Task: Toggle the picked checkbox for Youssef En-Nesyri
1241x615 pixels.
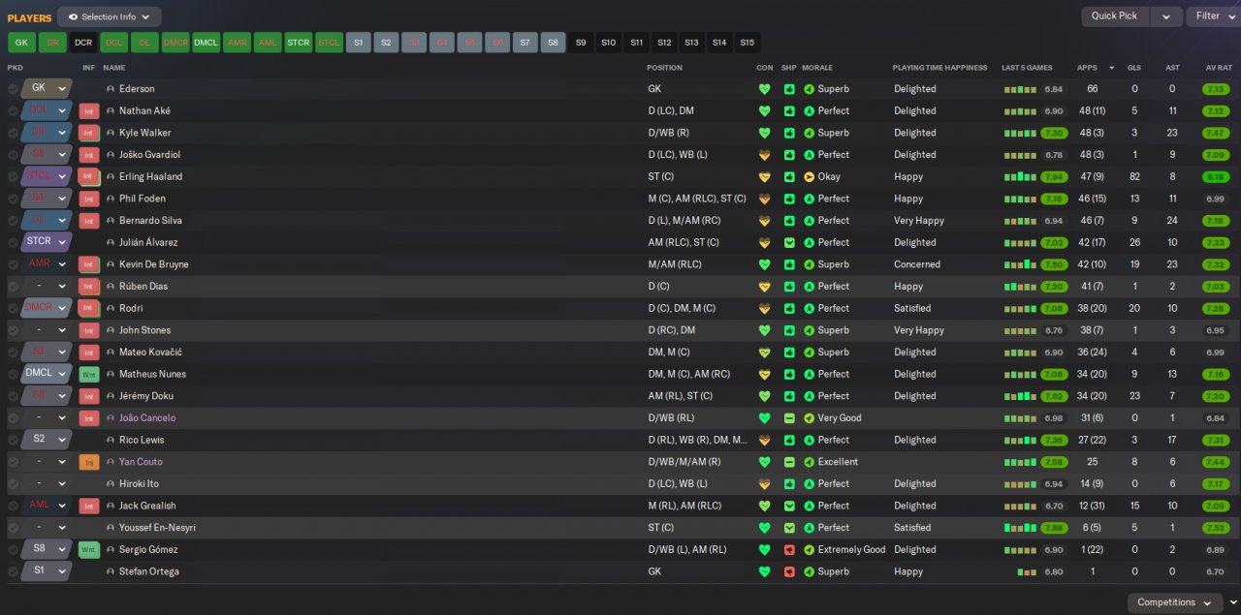Action: (13, 528)
